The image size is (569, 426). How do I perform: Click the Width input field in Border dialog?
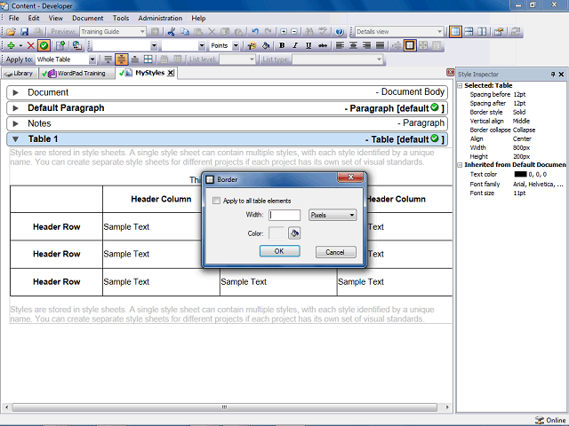pos(284,215)
